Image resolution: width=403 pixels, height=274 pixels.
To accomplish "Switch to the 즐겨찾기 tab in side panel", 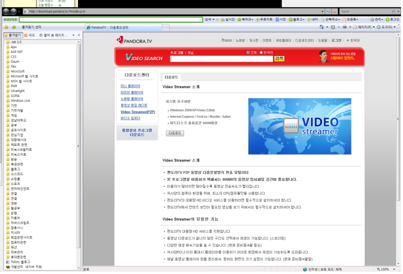I will 13,35.
